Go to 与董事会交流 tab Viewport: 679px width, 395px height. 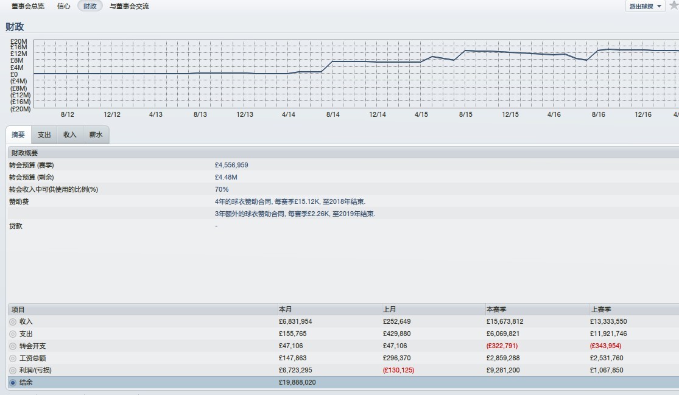pyautogui.click(x=129, y=6)
